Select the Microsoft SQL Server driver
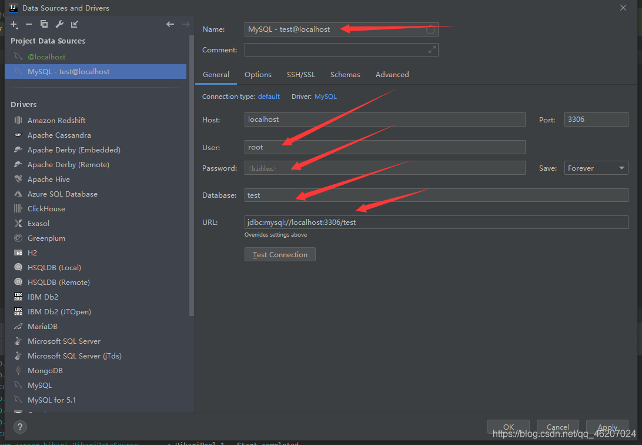 pyautogui.click(x=64, y=341)
